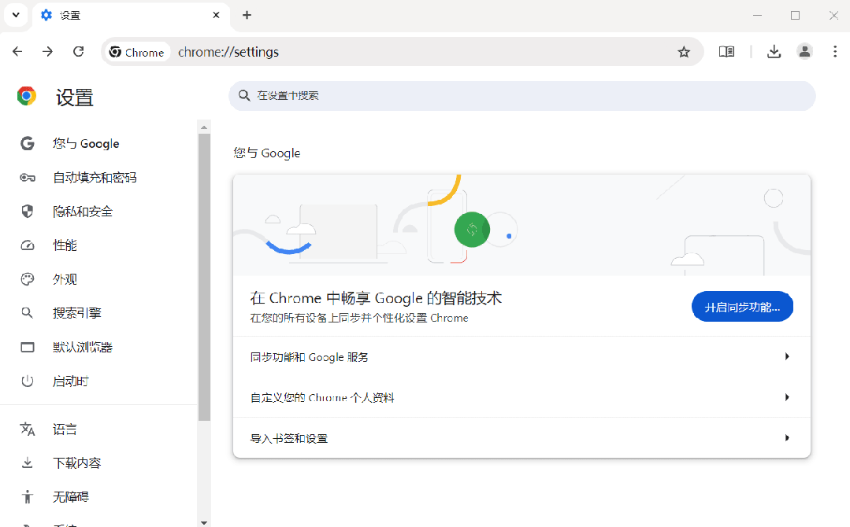Viewport: 850px width, 527px height.
Task: Click the sidebar scrollbar down arrow
Action: pos(204,522)
